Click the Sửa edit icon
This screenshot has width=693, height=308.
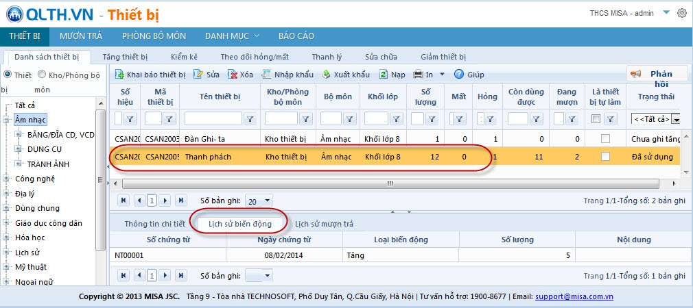(x=198, y=75)
